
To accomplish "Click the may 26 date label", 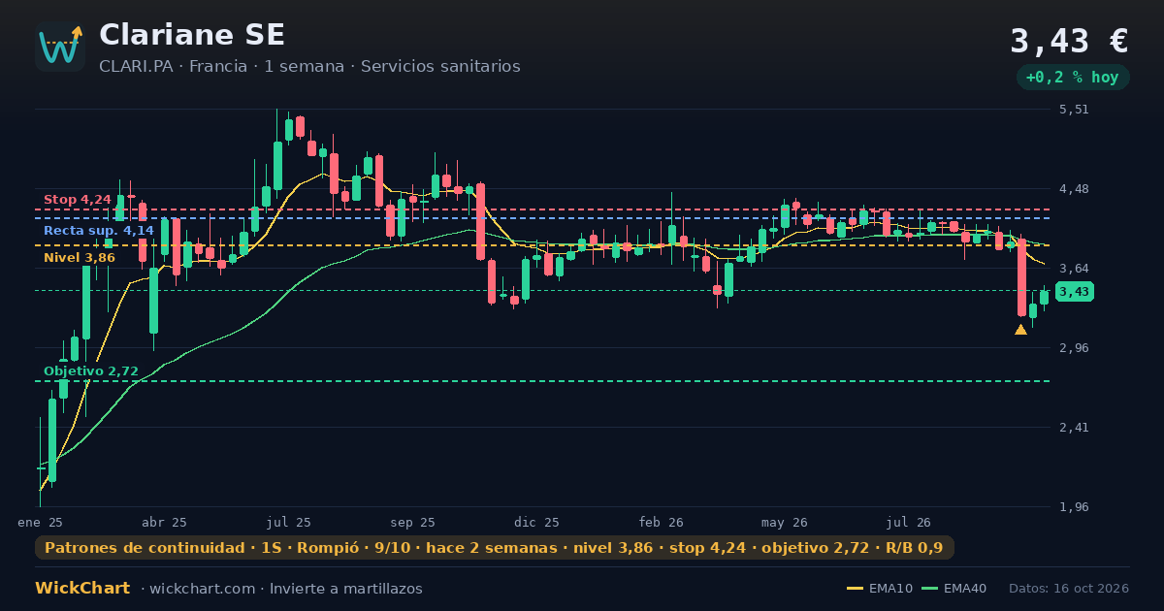I will click(785, 523).
